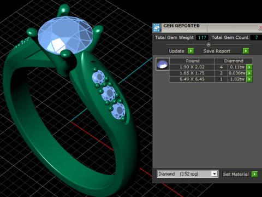This screenshot has width=262, height=197.
Task: Click the Total Gem Count label
Action: [x=230, y=38]
